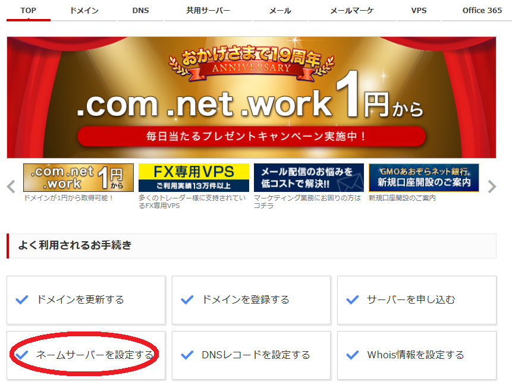Click checkmark icon beside Whois情報を設定する
This screenshot has width=512, height=388.
point(352,355)
